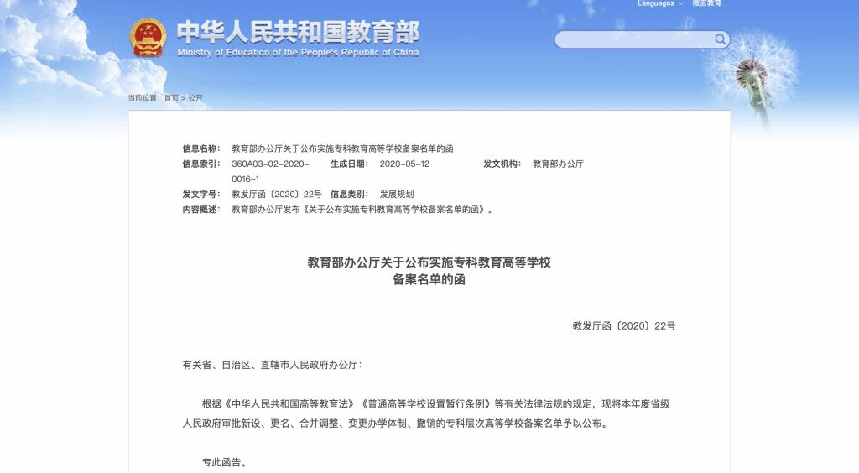Open 公开 in the breadcrumb

coord(195,97)
